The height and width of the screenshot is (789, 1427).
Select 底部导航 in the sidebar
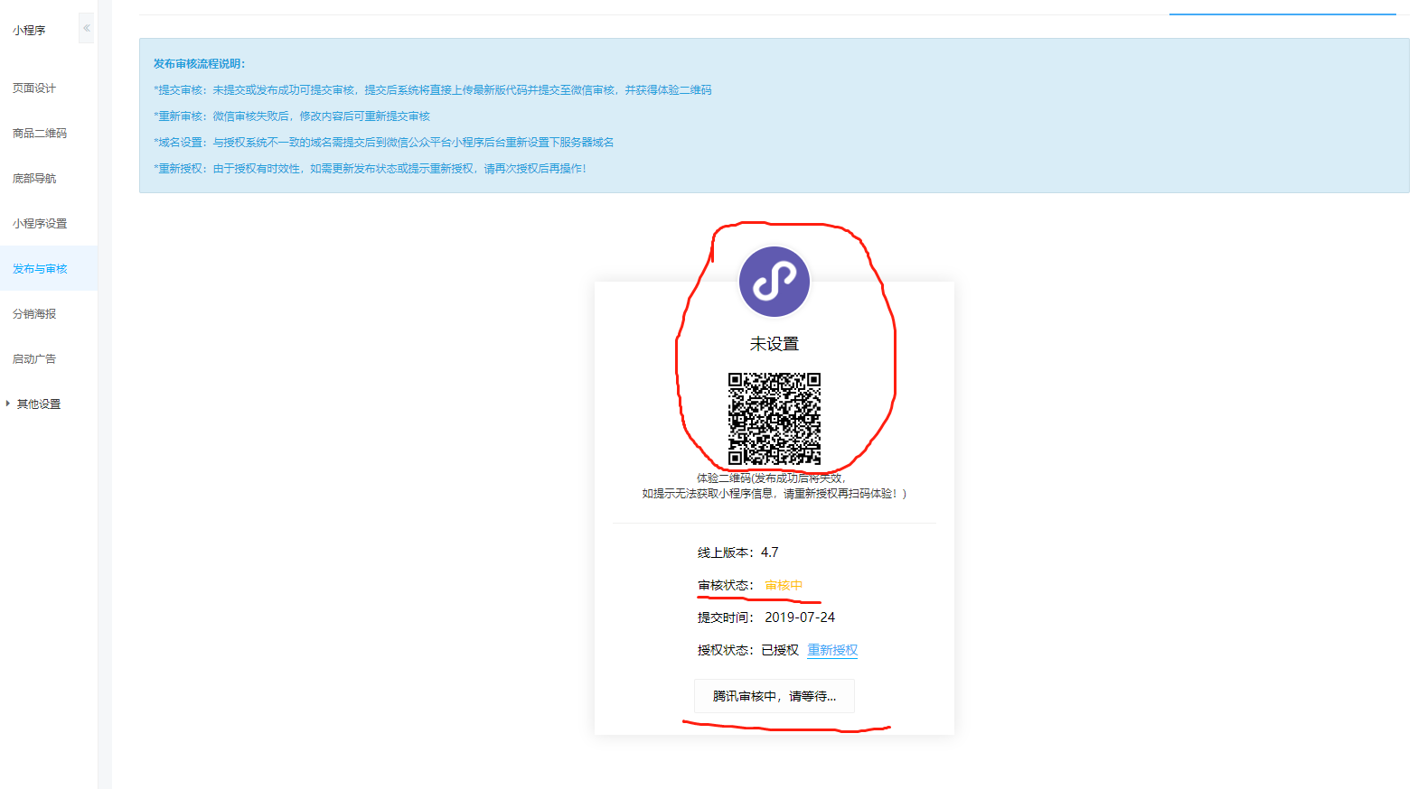(x=34, y=178)
